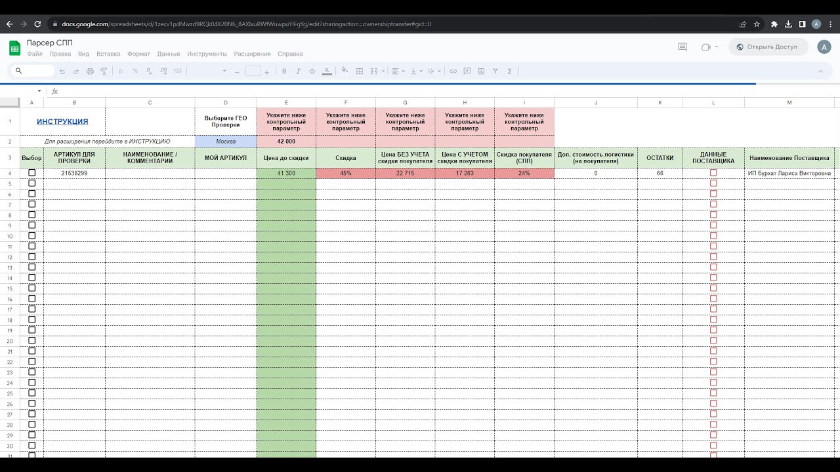The height and width of the screenshot is (472, 840).
Task: Tick ДАННЫЕ ПОСТАВЩИКА checkbox in row 6
Action: [713, 194]
